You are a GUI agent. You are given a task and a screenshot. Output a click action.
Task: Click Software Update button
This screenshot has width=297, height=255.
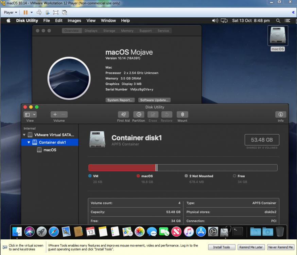pos(154,100)
